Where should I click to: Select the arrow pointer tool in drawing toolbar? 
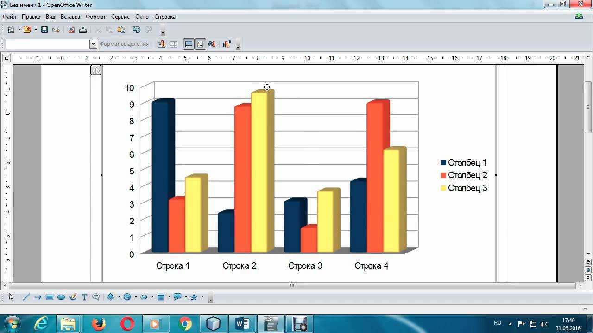tap(11, 297)
